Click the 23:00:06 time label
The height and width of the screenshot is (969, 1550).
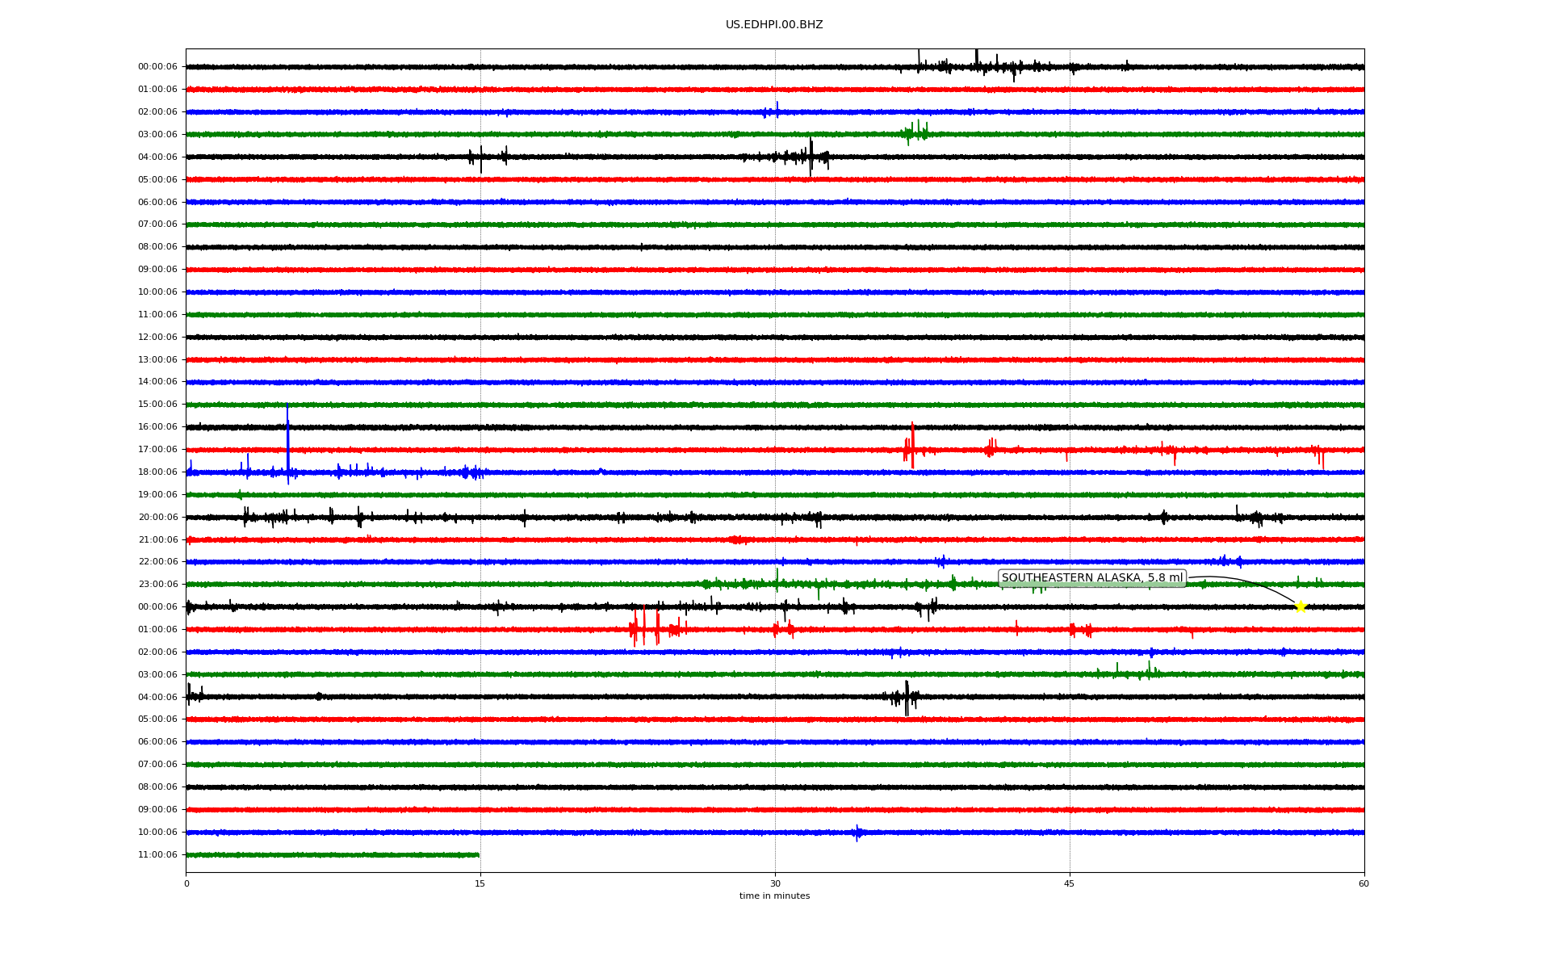click(157, 585)
